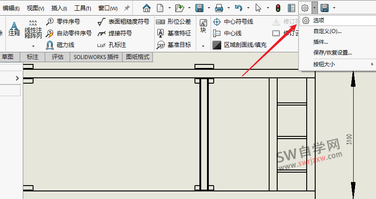Expand the Print dropdown arrow
This screenshot has width=376, height=199.
[x=228, y=8]
